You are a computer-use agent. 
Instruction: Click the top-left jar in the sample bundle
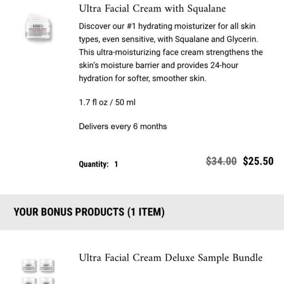point(29,266)
